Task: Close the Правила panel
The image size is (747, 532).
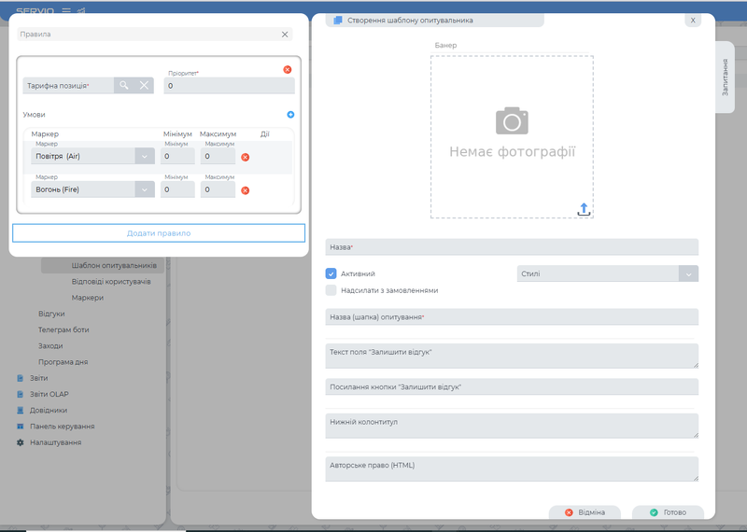Action: click(285, 35)
